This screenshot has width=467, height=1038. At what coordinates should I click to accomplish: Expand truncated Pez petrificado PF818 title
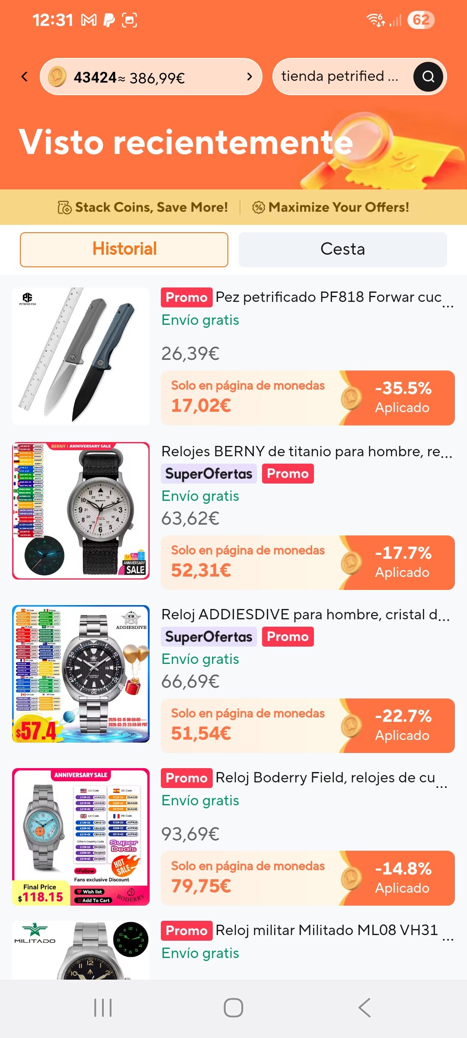pyautogui.click(x=448, y=305)
